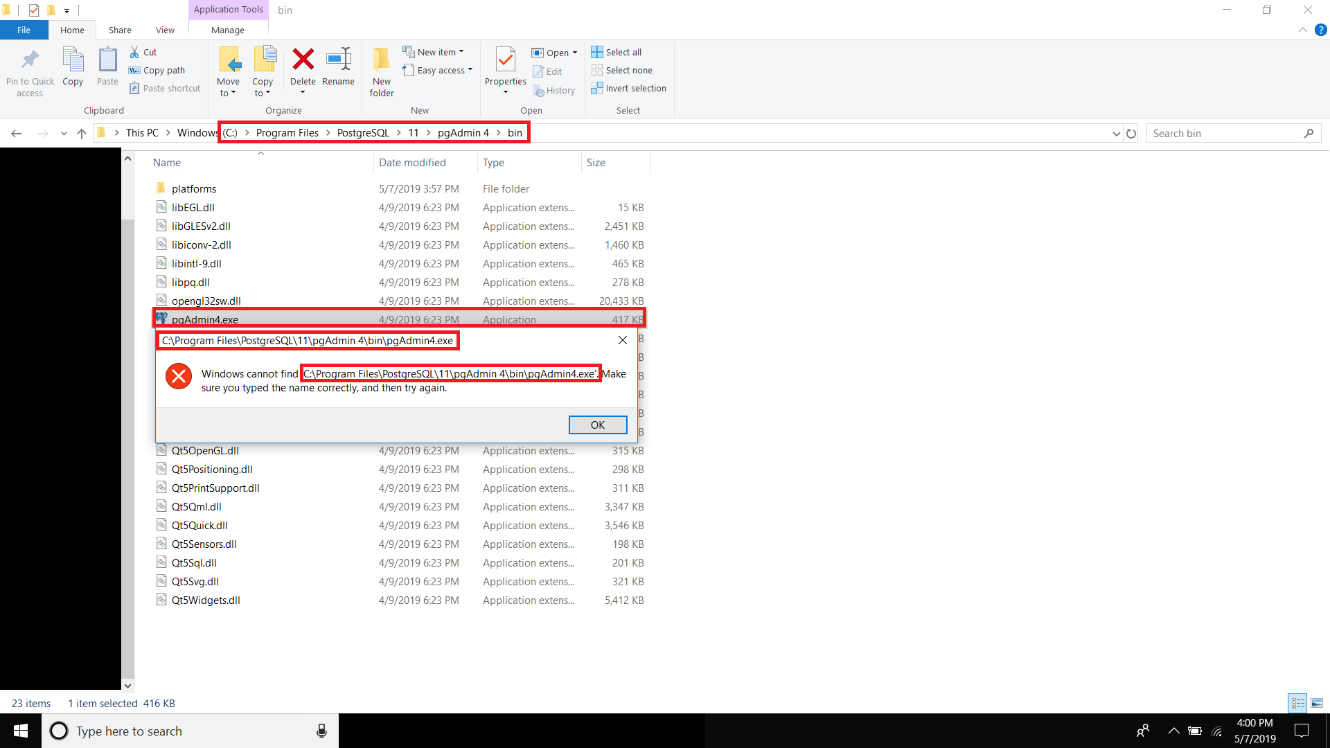This screenshot has width=1330, height=748.
Task: Open the View ribbon tab
Action: 165,30
